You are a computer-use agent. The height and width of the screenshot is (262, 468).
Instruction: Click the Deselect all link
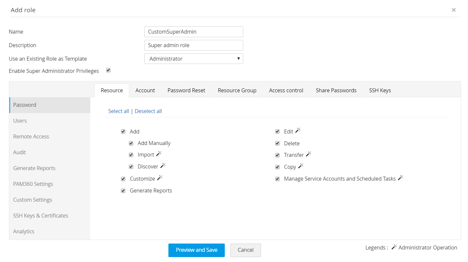pos(148,111)
